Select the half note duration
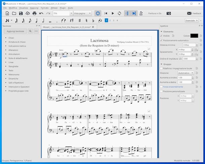This screenshot has height=164, width=205. point(43,20)
